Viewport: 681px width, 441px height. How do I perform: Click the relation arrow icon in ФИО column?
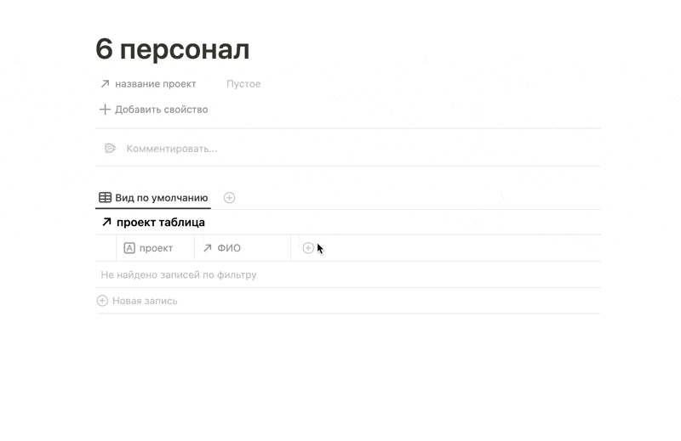coord(208,247)
